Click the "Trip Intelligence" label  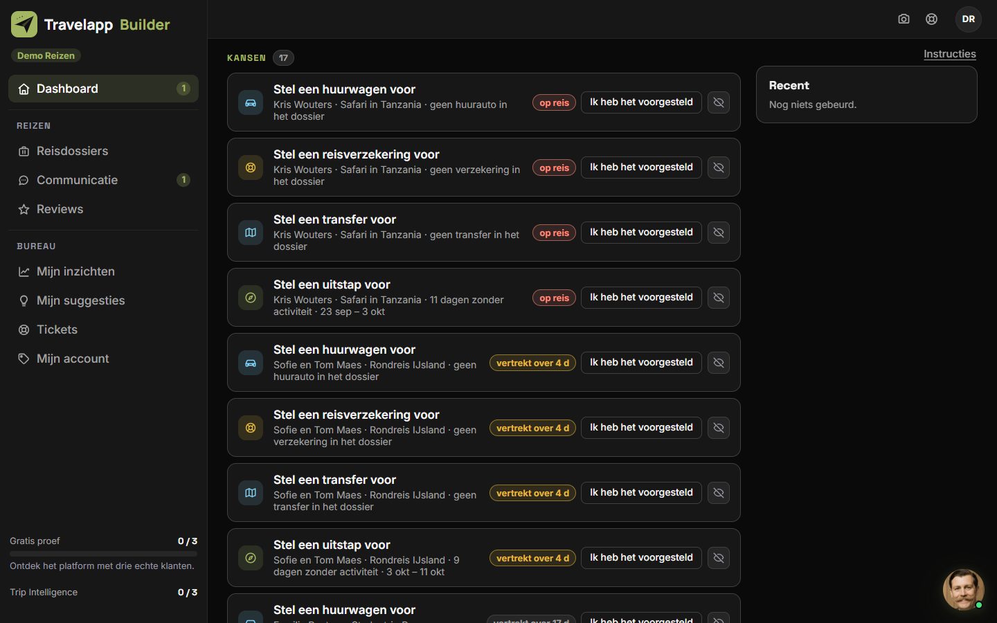(44, 593)
